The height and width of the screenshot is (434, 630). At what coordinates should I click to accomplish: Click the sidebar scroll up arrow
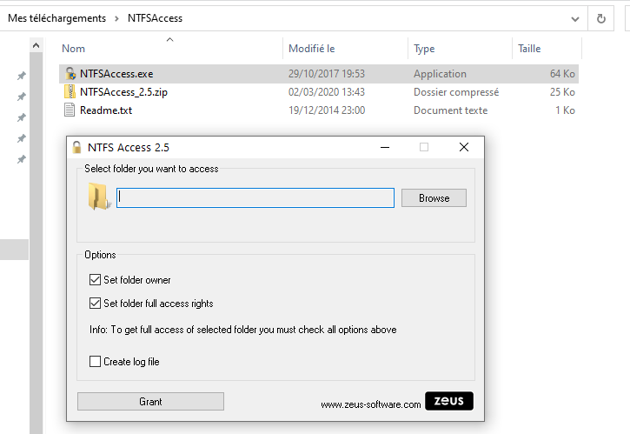coord(36,45)
